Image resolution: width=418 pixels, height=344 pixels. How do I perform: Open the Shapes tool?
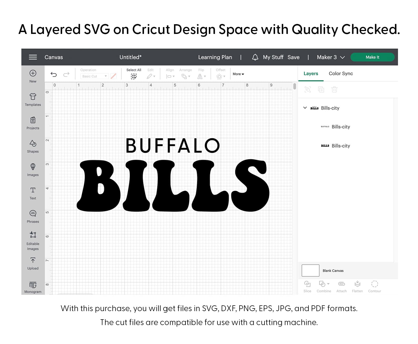(33, 144)
